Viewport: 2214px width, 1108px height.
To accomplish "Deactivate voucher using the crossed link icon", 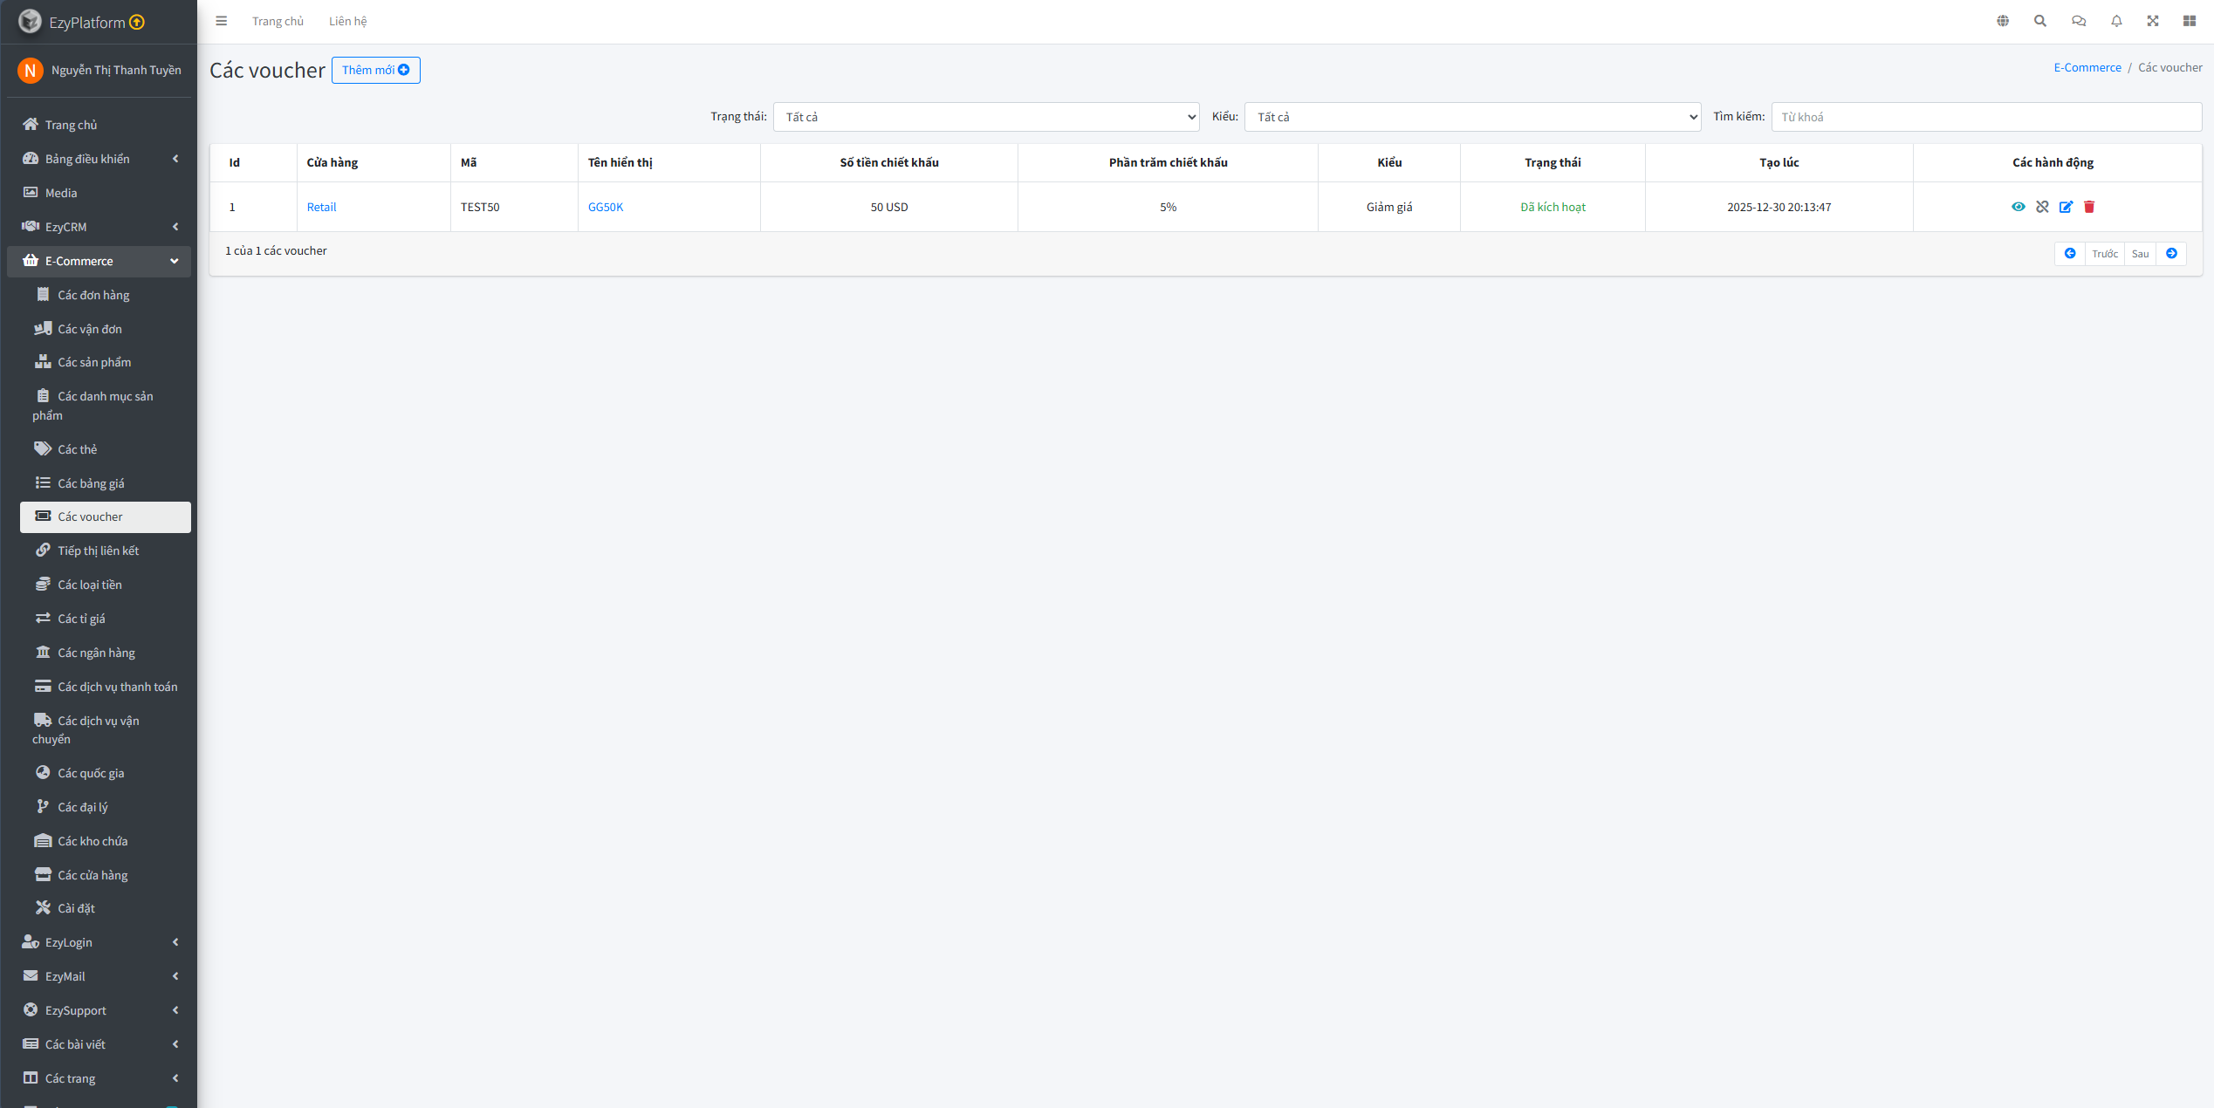I will [x=2042, y=207].
